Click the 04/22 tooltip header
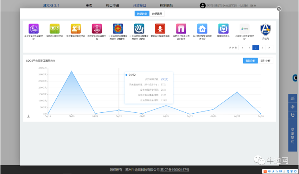The height and width of the screenshot is (174, 299). 132,75
